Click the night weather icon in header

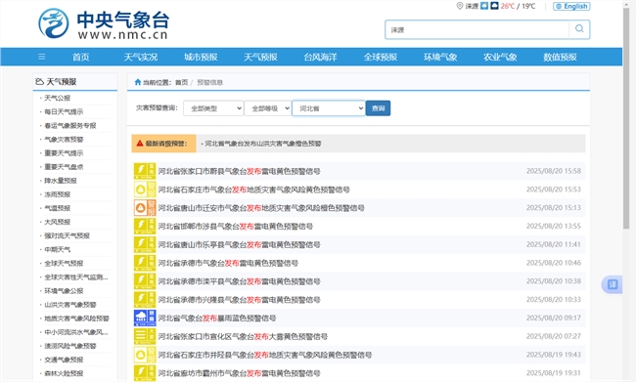pyautogui.click(x=494, y=6)
